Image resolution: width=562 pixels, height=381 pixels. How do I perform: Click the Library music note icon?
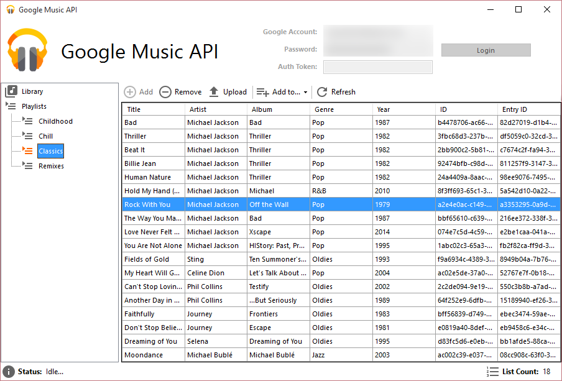pyautogui.click(x=11, y=91)
